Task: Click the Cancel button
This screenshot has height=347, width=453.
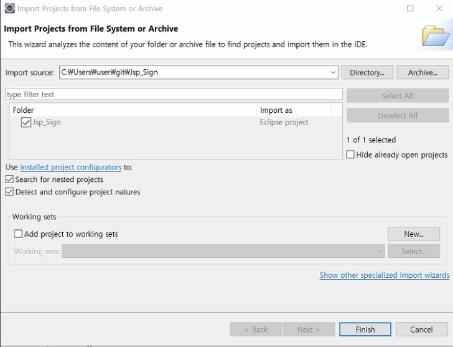Action: (x=421, y=330)
